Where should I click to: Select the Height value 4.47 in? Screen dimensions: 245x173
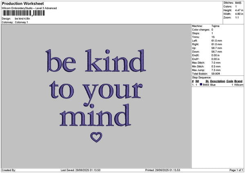[239, 10]
